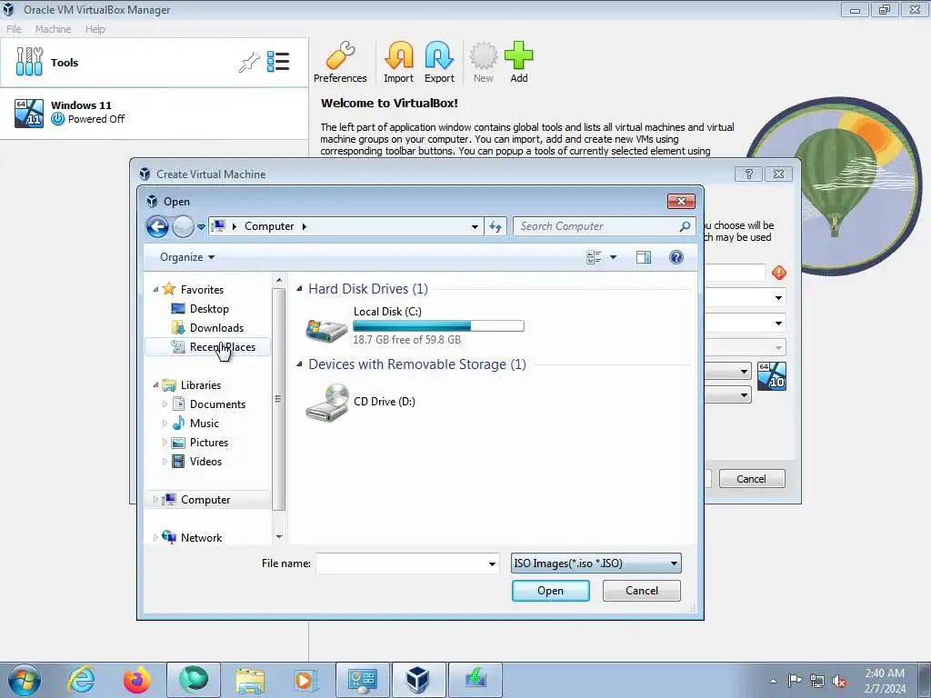Click the VirtualBox taskbar icon
Viewport: 931px width, 698px height.
pyautogui.click(x=418, y=680)
